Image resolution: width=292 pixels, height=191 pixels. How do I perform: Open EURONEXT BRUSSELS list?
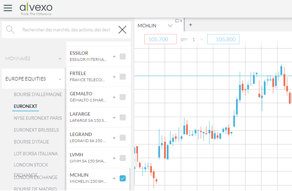pyautogui.click(x=36, y=130)
